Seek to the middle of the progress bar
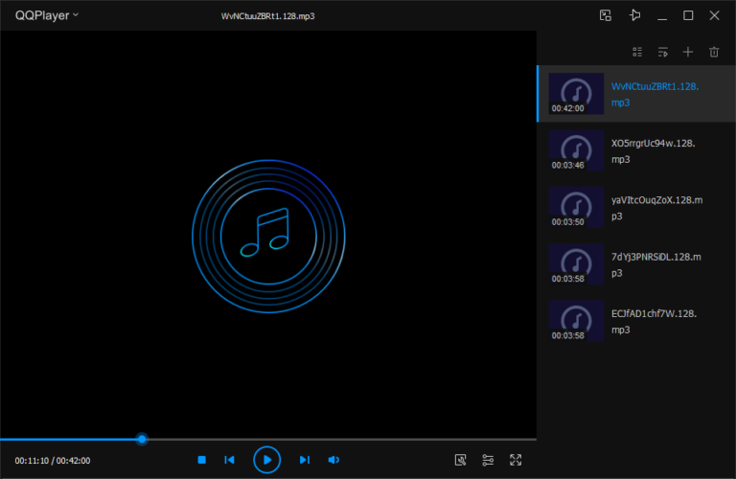Viewport: 736px width, 479px height. (268, 439)
